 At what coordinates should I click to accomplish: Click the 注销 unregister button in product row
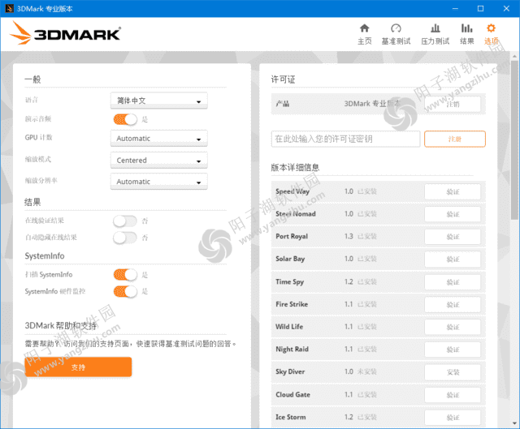point(453,104)
